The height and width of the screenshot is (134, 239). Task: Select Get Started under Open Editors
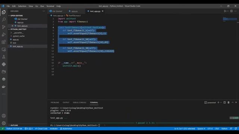pos(22,19)
